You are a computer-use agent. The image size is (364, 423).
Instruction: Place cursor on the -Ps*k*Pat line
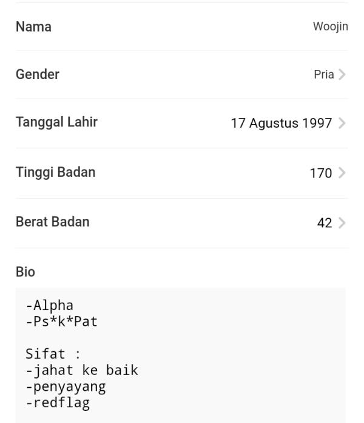[62, 322]
